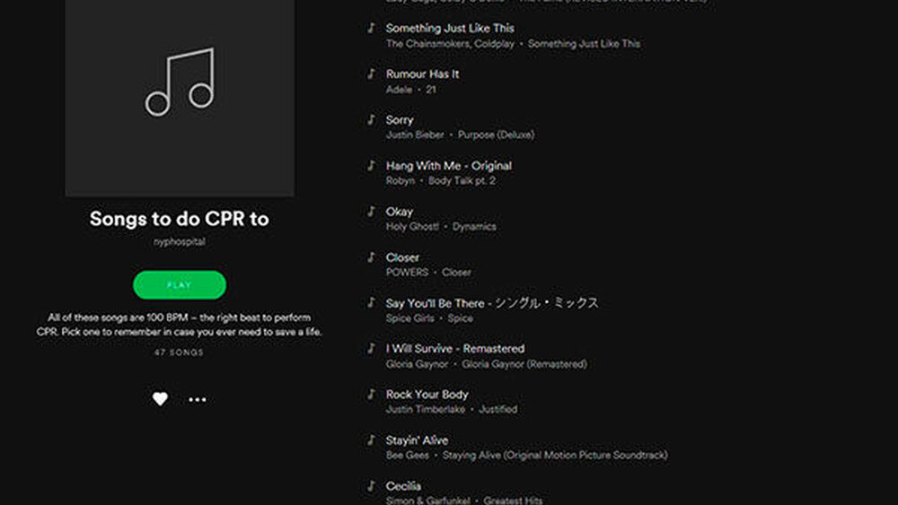Click note icon beside Something Just Like This

371,28
